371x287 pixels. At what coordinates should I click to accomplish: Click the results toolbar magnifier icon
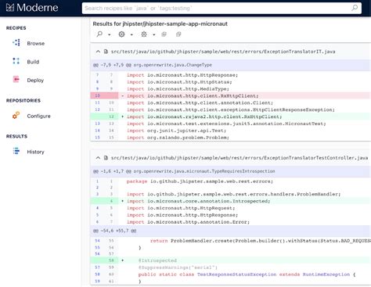coord(99,34)
